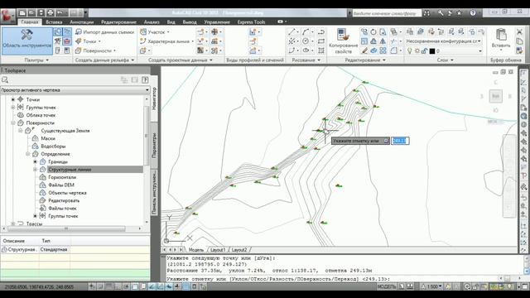The width and height of the screenshot is (530, 298).
Task: Switch to the Вставка ribbon tab
Action: coord(54,22)
